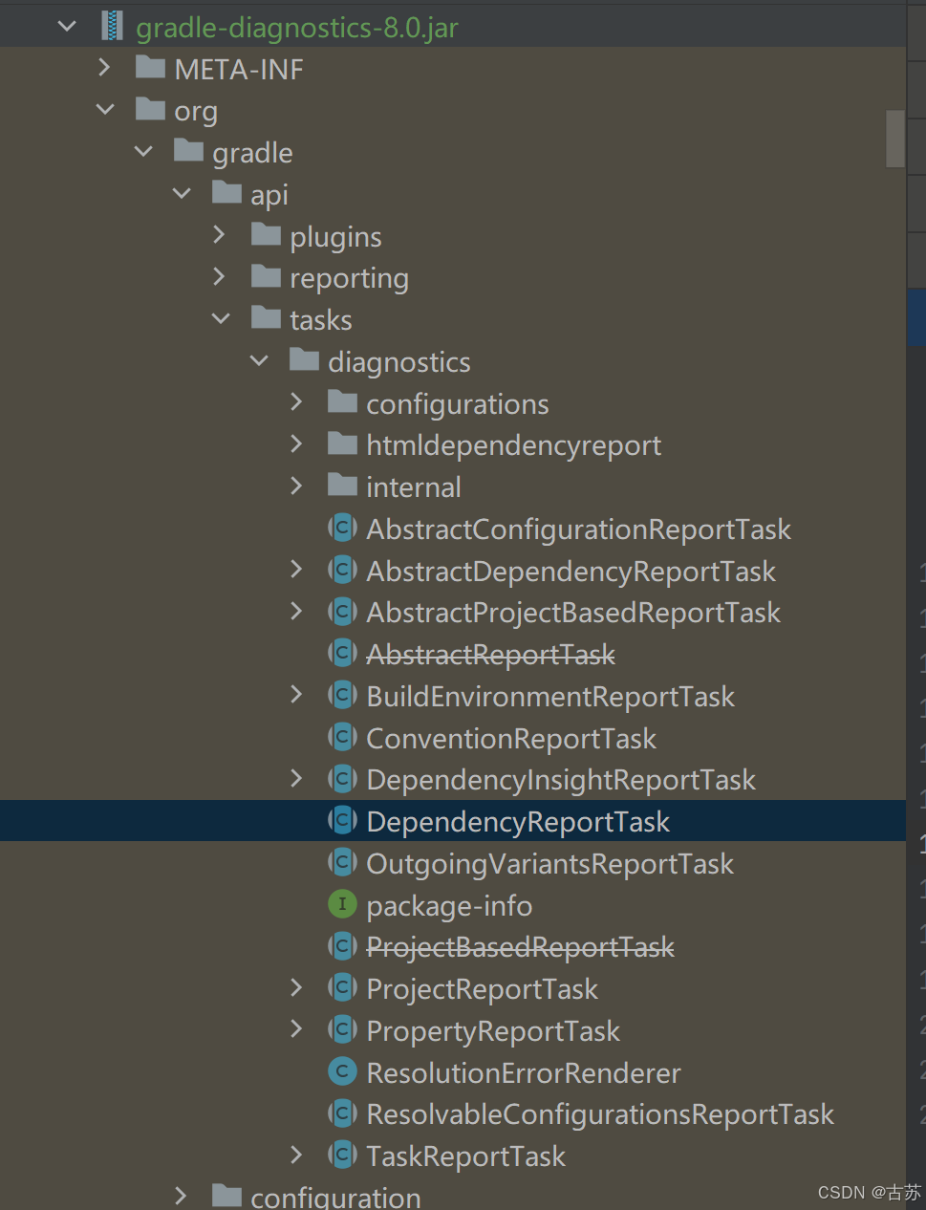Click the jar archive icon beside gradle-diagnostics-8.0.jar
Screen dimensions: 926x1210
(x=112, y=26)
